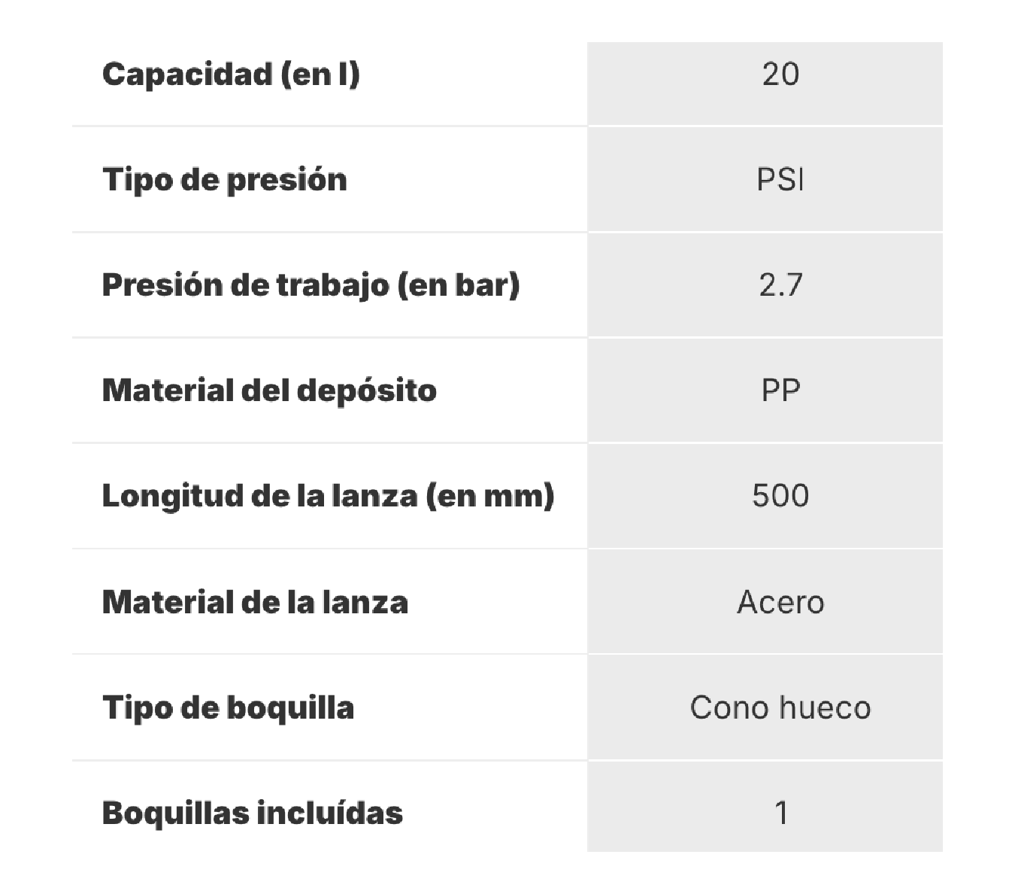Click the gray cell beside Material del depósito
This screenshot has height=894, width=1015.
[x=765, y=391]
